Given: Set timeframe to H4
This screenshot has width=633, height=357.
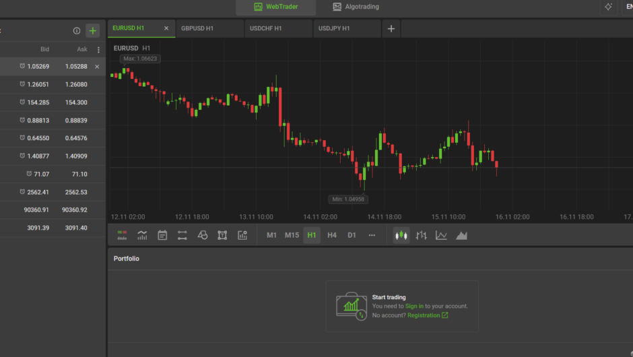Looking at the screenshot, I should click(x=332, y=236).
